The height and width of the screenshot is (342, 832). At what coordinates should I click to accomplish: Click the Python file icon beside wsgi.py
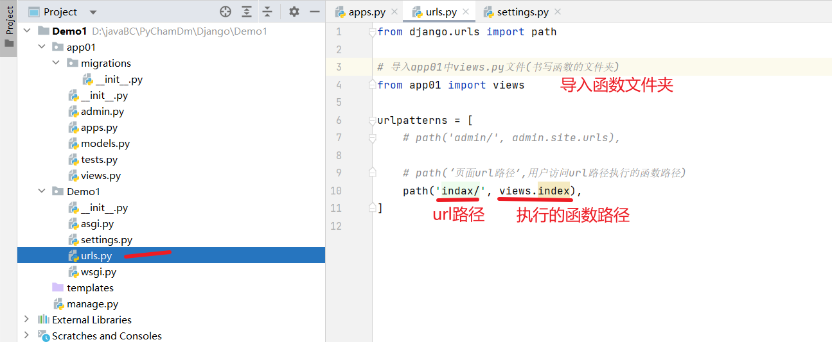pyautogui.click(x=73, y=272)
